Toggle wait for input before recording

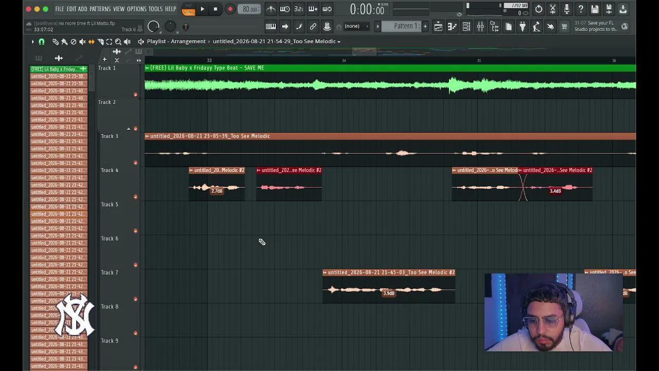pos(285,9)
